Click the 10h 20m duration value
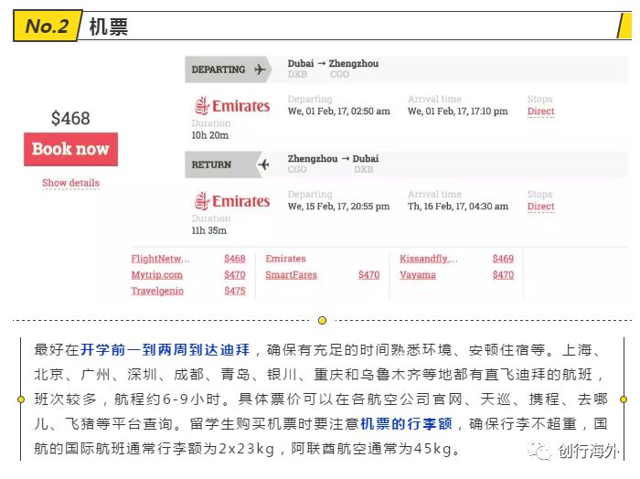This screenshot has width=640, height=479. (x=209, y=135)
